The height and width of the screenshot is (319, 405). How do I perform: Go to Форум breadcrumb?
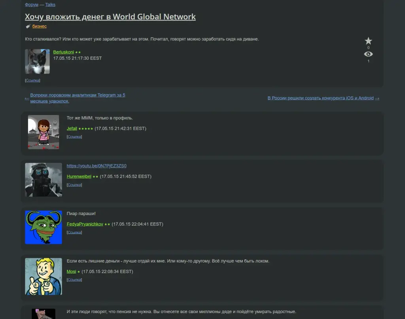pos(32,5)
